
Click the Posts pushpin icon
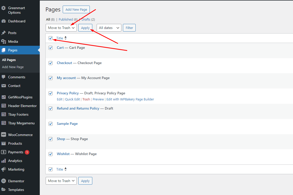pos(4,33)
